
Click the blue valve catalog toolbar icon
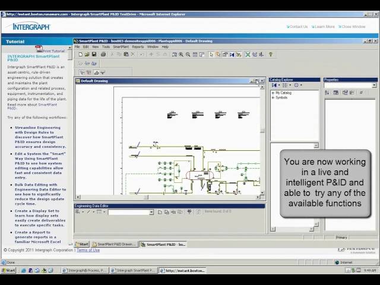[232, 55]
